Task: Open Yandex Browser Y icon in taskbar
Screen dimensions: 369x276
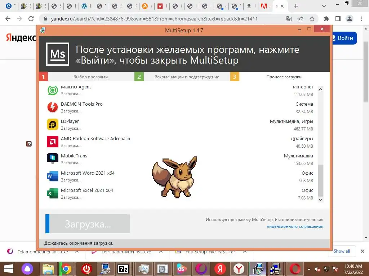Action: click(239, 269)
